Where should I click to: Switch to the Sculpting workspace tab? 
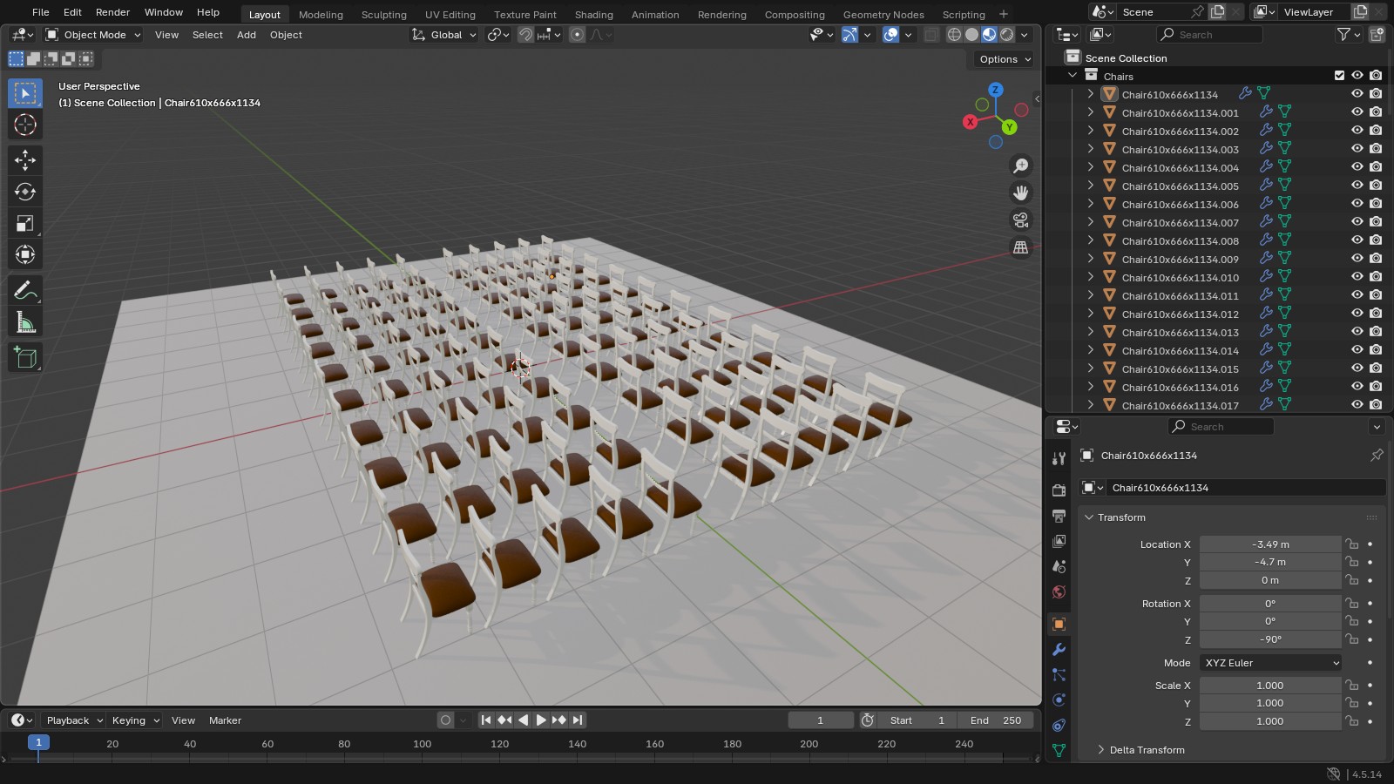click(384, 15)
